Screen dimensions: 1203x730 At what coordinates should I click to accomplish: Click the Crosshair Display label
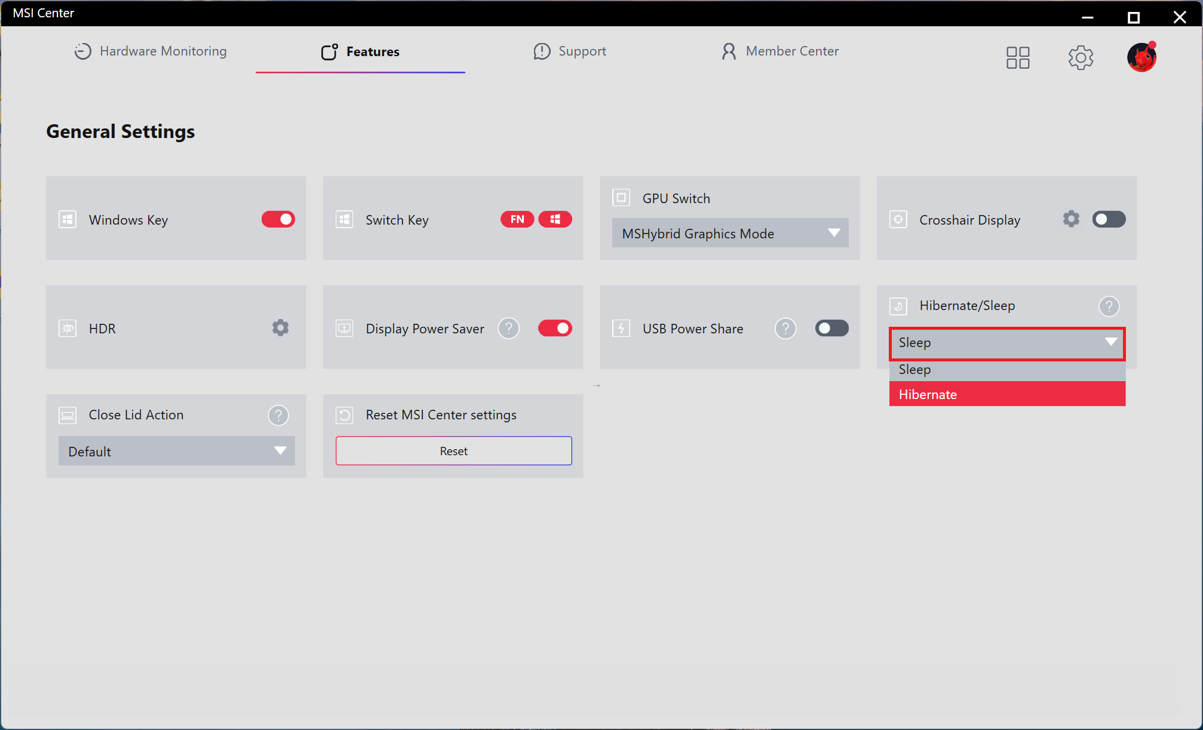pos(970,220)
